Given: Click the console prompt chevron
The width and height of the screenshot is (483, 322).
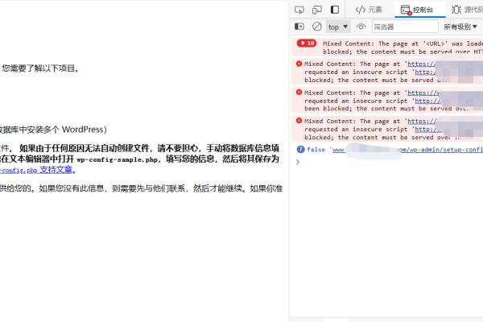Looking at the screenshot, I should (x=298, y=162).
